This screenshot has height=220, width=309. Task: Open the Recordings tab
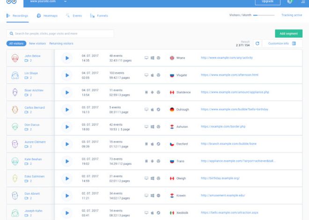[x=17, y=15]
